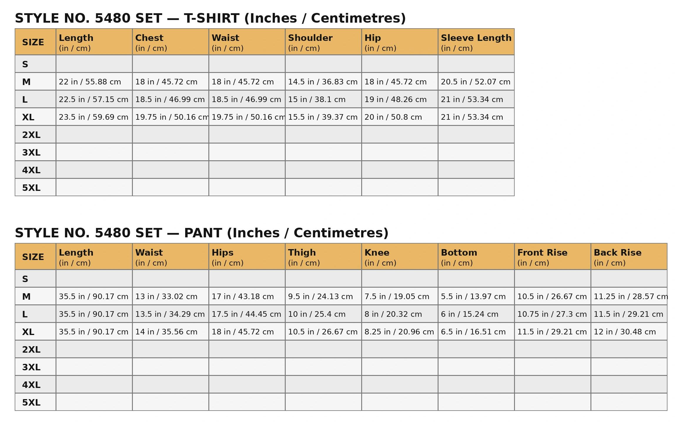The image size is (676, 425).
Task: Select the pant size M waist cell
Action: click(x=170, y=296)
